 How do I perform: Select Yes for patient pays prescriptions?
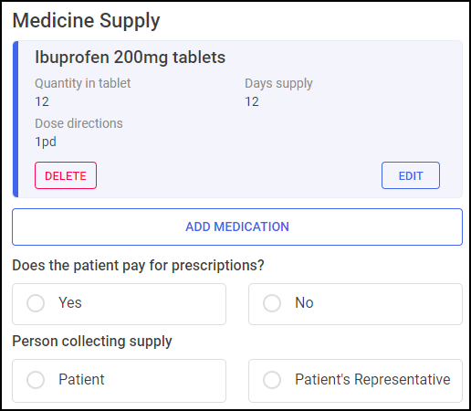[119, 304]
